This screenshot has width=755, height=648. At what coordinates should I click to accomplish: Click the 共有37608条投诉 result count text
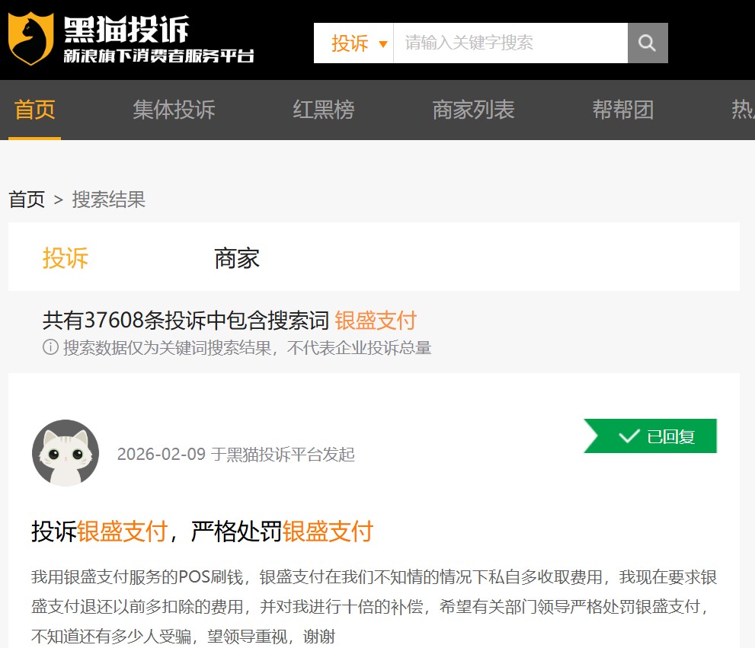click(x=185, y=320)
